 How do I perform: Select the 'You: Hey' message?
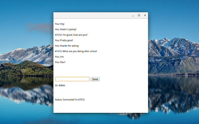click(x=60, y=24)
